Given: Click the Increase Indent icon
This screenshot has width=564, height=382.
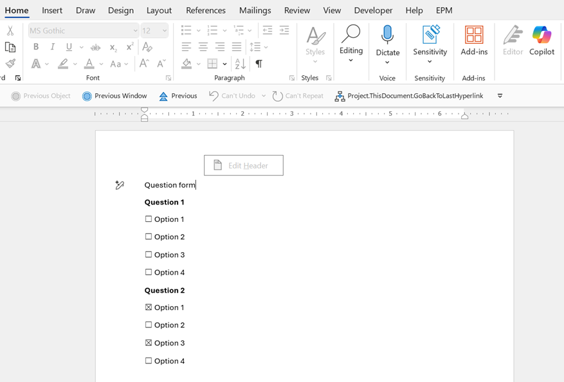Looking at the screenshot, I should (284, 30).
